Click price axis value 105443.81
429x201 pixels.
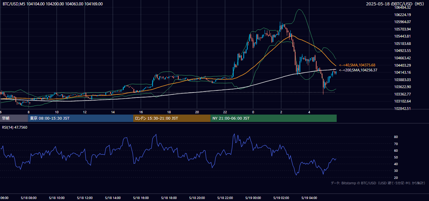tap(403, 36)
